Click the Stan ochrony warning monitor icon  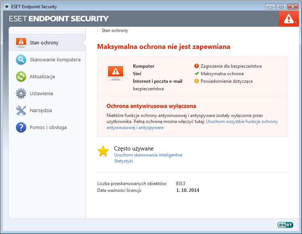21,43
